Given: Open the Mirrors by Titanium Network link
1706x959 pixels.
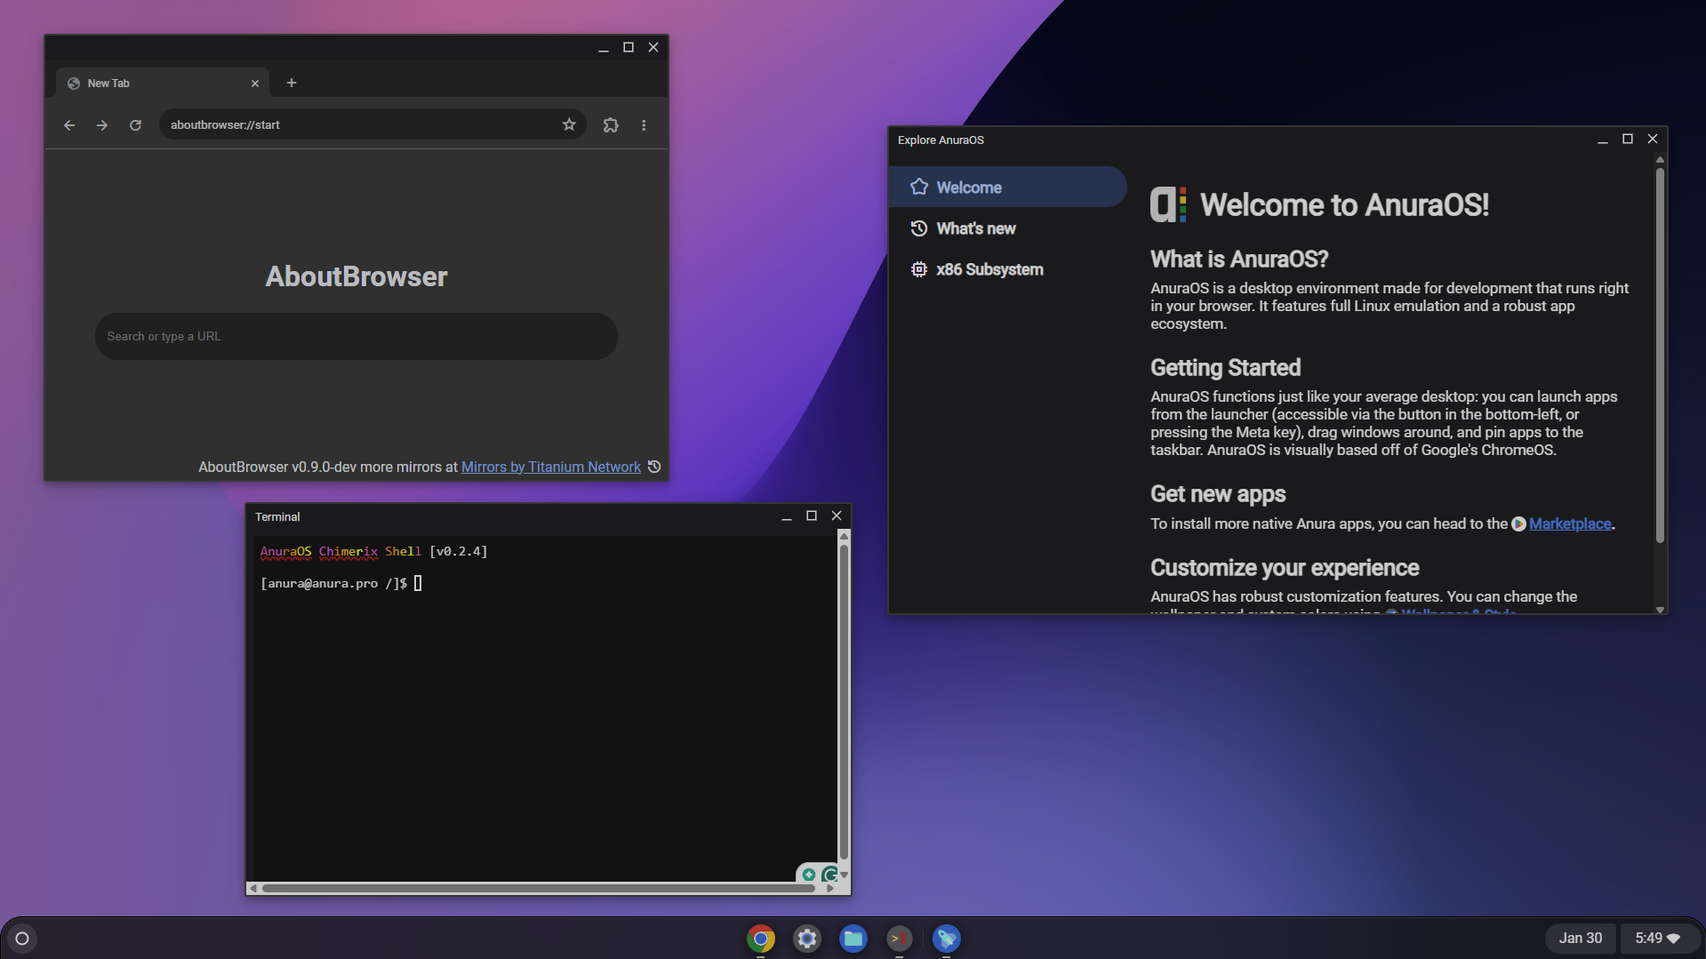Looking at the screenshot, I should [x=550, y=467].
